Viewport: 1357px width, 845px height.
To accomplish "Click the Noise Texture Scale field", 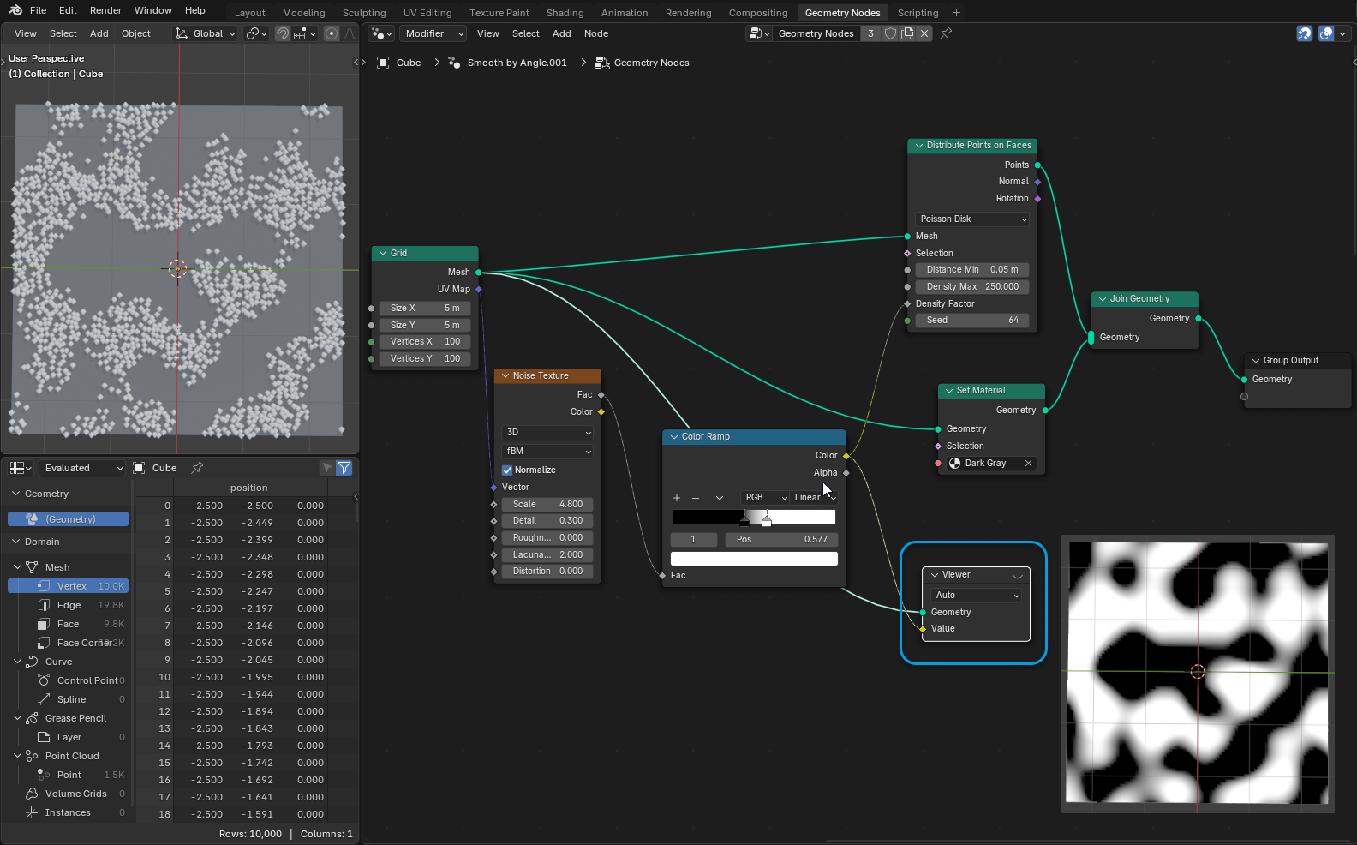I will click(547, 505).
